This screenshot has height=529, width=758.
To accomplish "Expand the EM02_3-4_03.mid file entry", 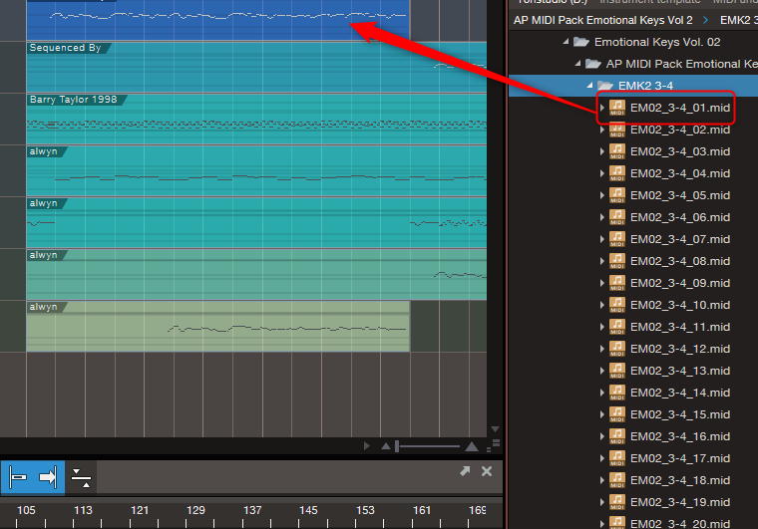I will [x=601, y=151].
